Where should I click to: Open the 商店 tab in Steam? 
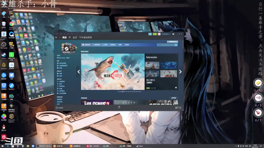pyautogui.click(x=64, y=37)
